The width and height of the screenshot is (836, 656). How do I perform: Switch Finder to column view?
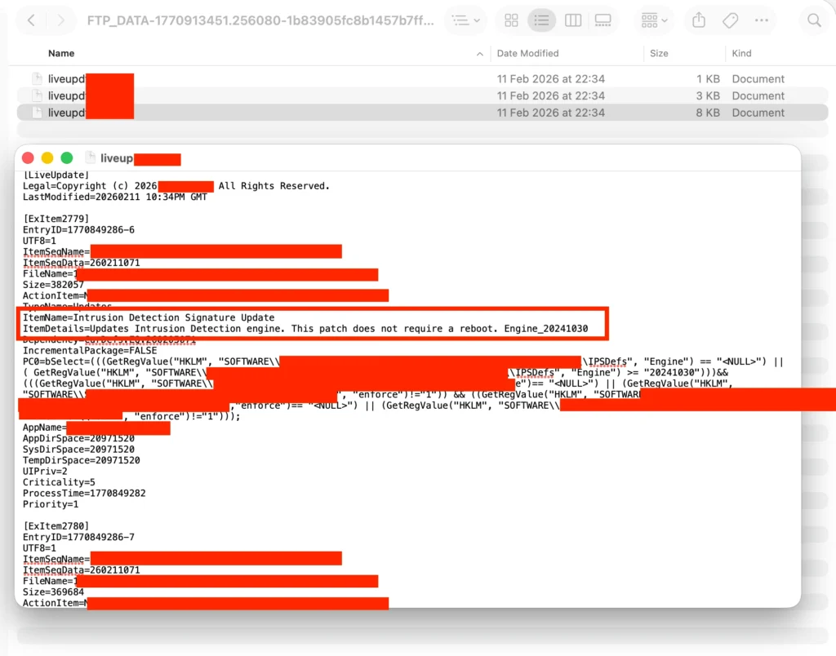[x=573, y=20]
